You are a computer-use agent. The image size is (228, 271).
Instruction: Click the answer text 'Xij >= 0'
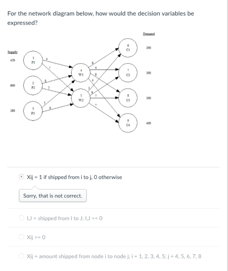(x=36, y=237)
